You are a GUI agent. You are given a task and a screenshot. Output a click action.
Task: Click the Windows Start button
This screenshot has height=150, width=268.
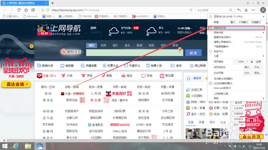pos(5,146)
